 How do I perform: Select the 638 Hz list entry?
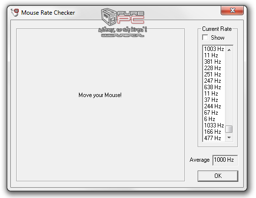(x=214, y=87)
